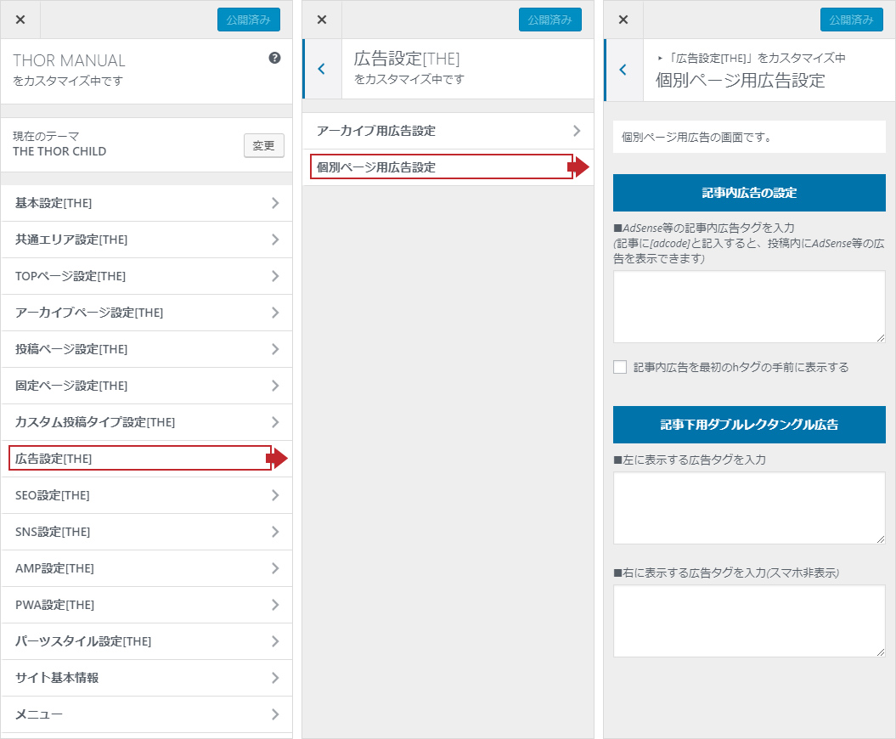Click the help question mark icon
896x739 pixels.
pyautogui.click(x=274, y=59)
